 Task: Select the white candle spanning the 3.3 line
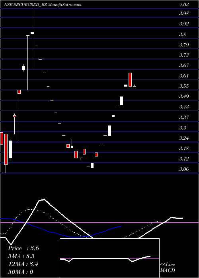[x=109, y=131]
